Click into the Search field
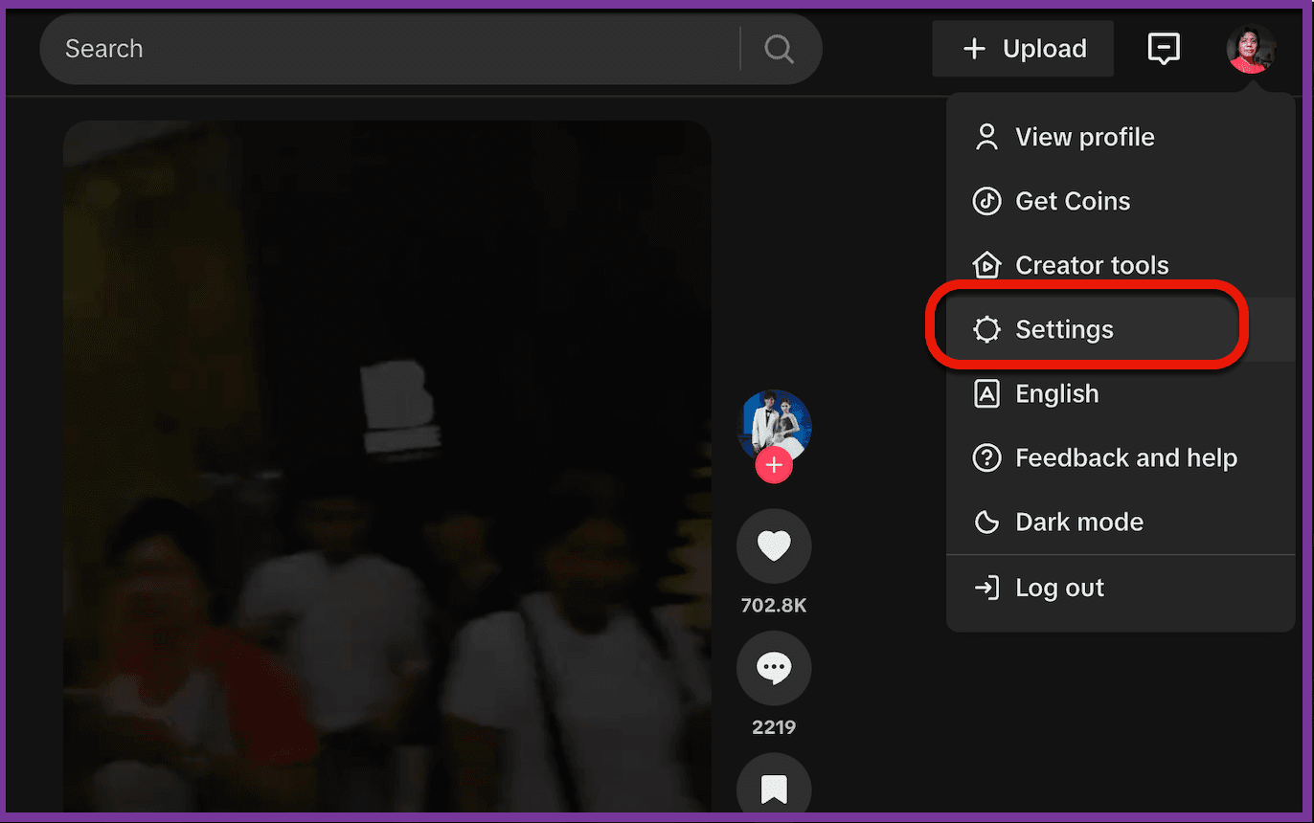This screenshot has width=1314, height=823. point(383,48)
